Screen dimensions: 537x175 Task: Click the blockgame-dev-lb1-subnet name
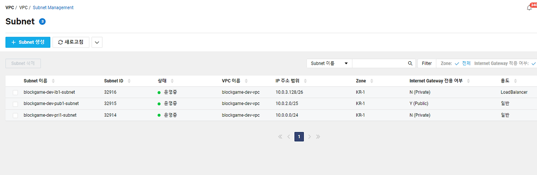pyautogui.click(x=49, y=92)
